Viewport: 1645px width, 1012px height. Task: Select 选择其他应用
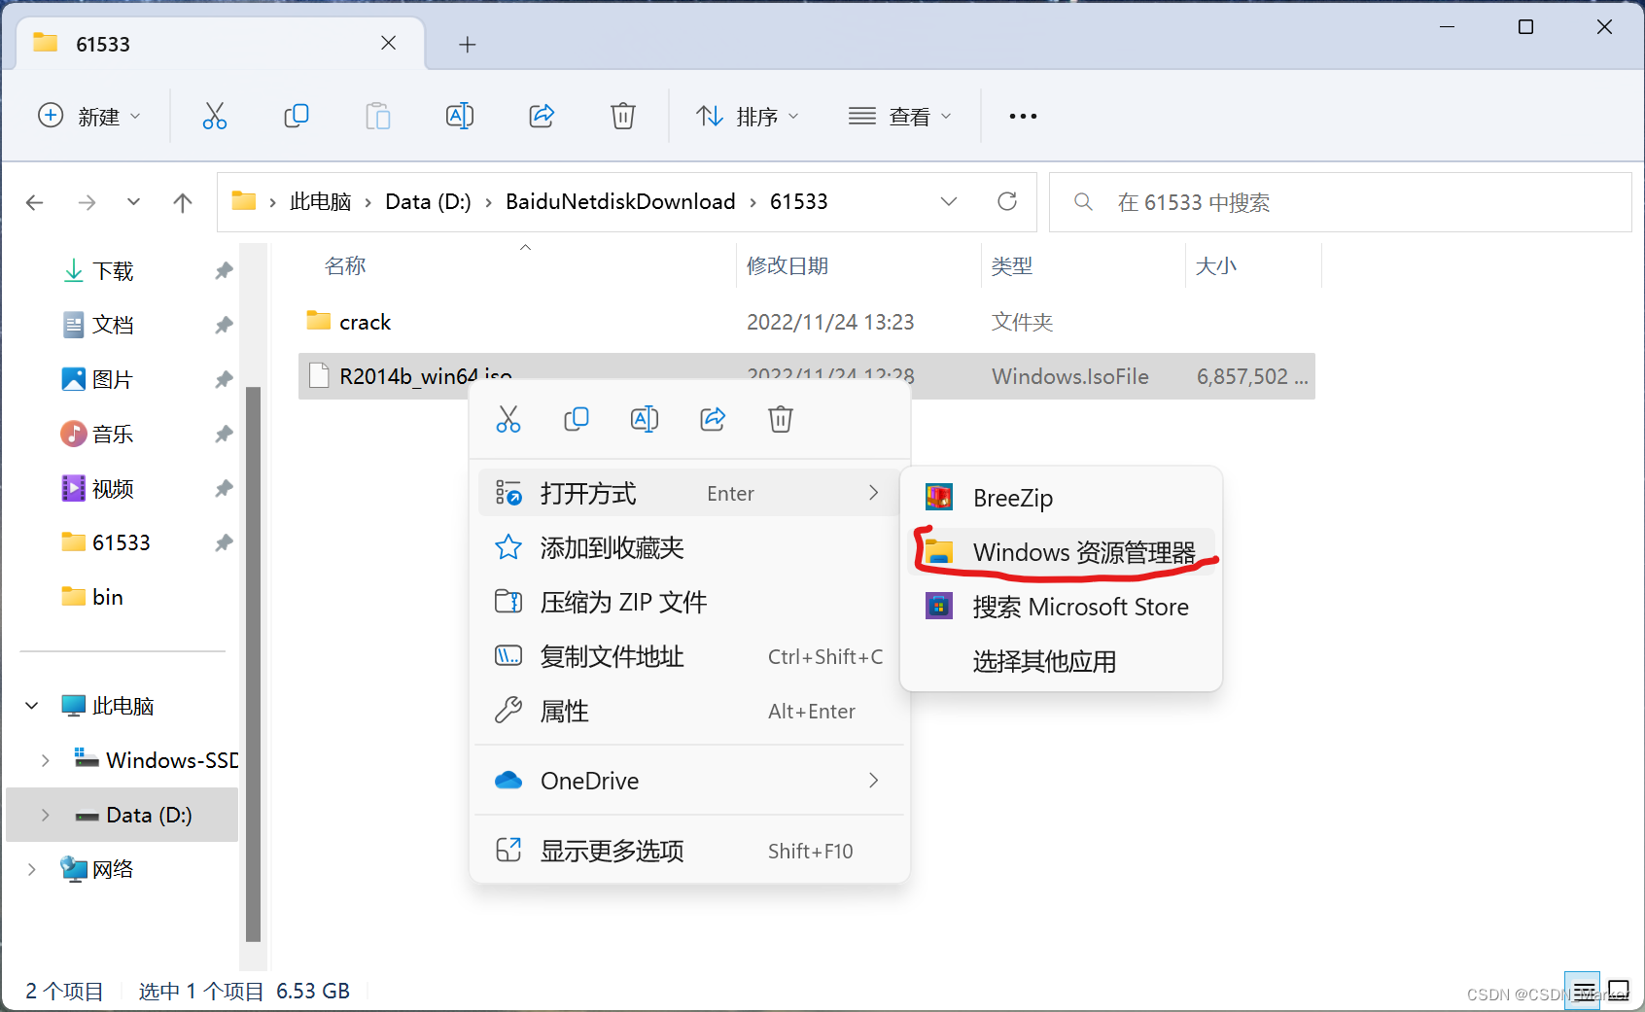pos(1061,661)
